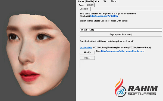
Task: Click the 'Export to Daz Studio Genesis 1 mesh' label
Action: pos(104,21)
